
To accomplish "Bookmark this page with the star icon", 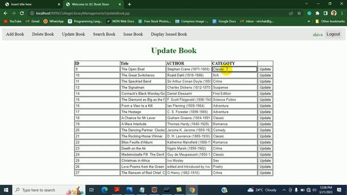I will click(299, 13).
